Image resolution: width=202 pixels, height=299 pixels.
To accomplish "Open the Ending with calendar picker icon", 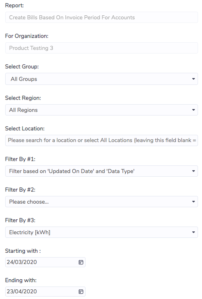I will click(81, 292).
